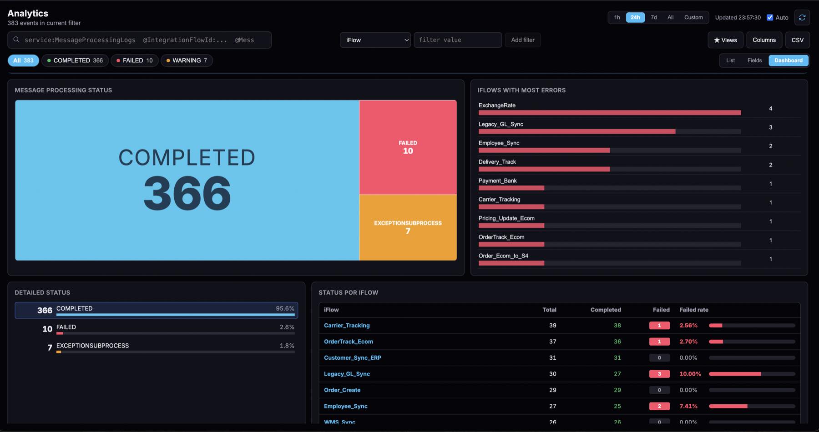Image resolution: width=819 pixels, height=432 pixels.
Task: Filter by WARNING 7 chip
Action: (x=187, y=60)
